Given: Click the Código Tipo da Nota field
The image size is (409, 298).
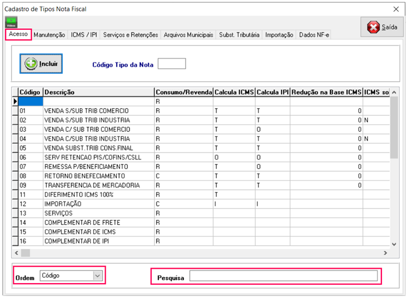Looking at the screenshot, I should point(172,64).
